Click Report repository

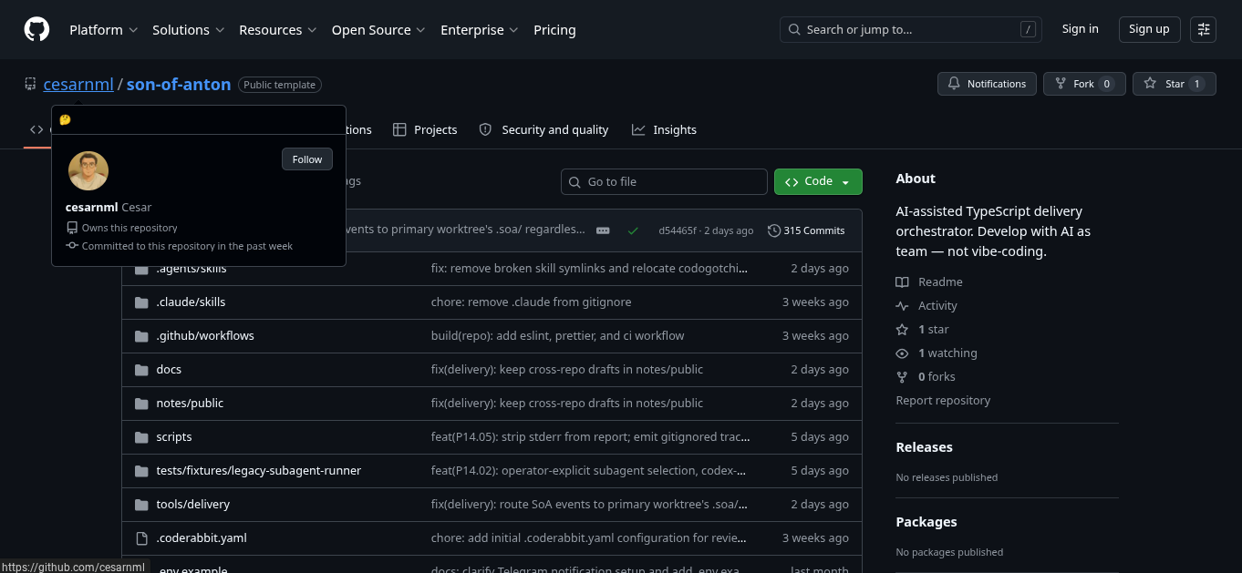click(x=943, y=401)
